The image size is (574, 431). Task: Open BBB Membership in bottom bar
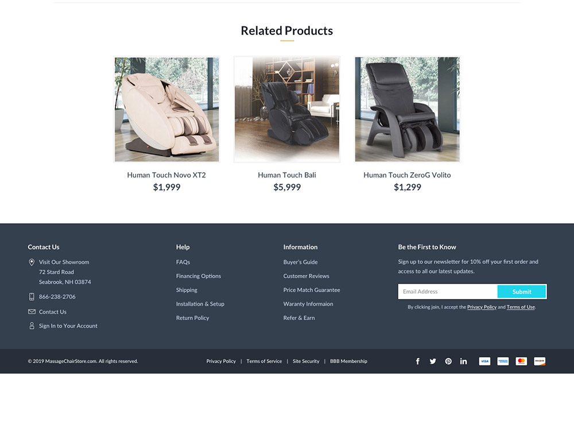coord(348,361)
